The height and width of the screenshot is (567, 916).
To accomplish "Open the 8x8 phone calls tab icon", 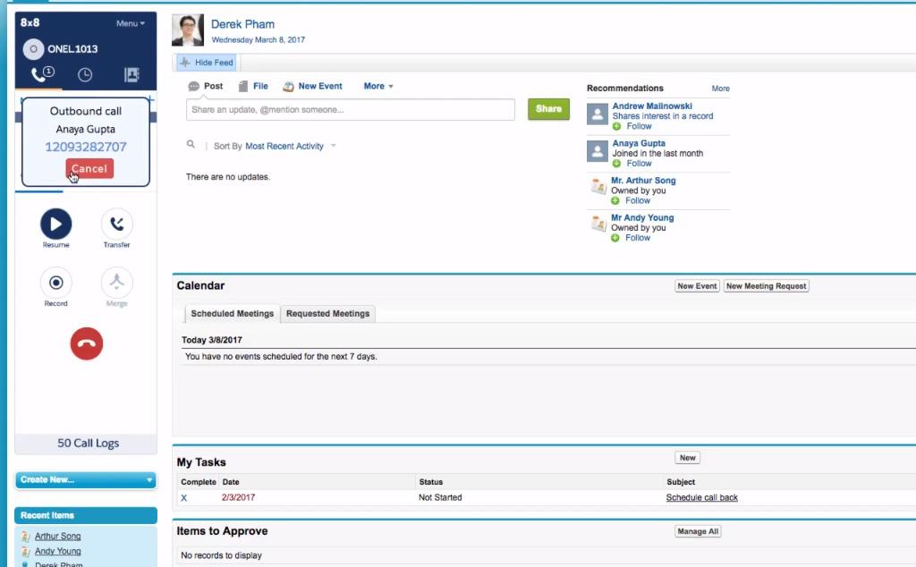I will [x=42, y=74].
